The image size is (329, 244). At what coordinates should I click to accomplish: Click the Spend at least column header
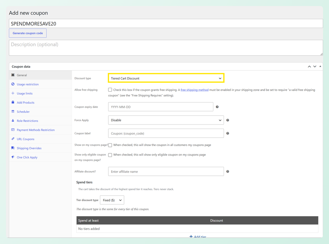88,221
